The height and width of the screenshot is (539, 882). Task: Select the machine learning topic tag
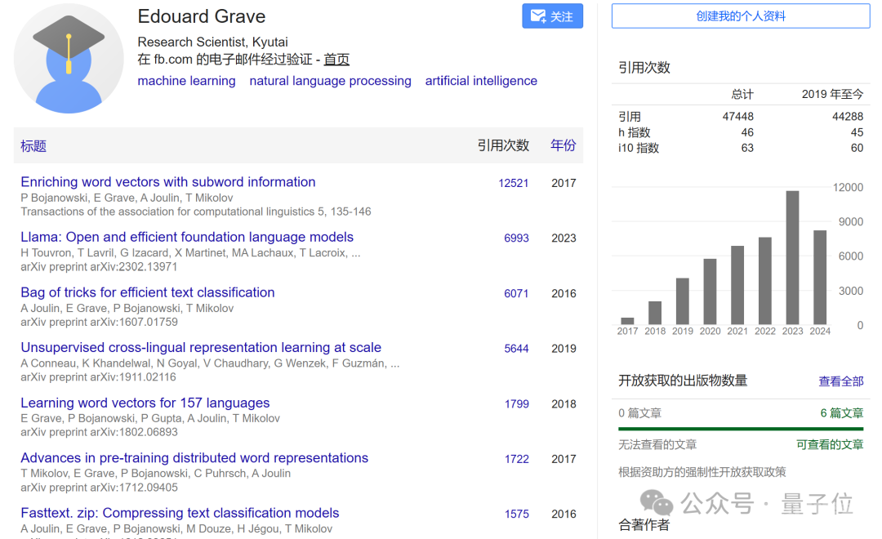(187, 81)
